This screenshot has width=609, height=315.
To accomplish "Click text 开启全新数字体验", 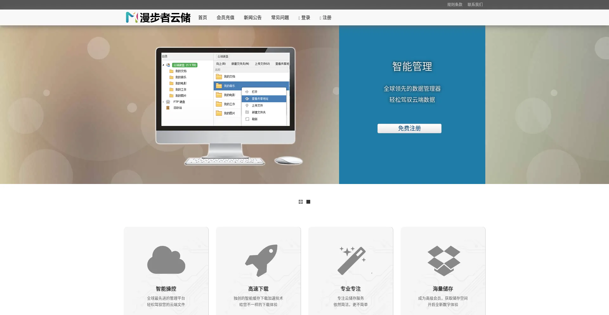I will tap(443, 305).
